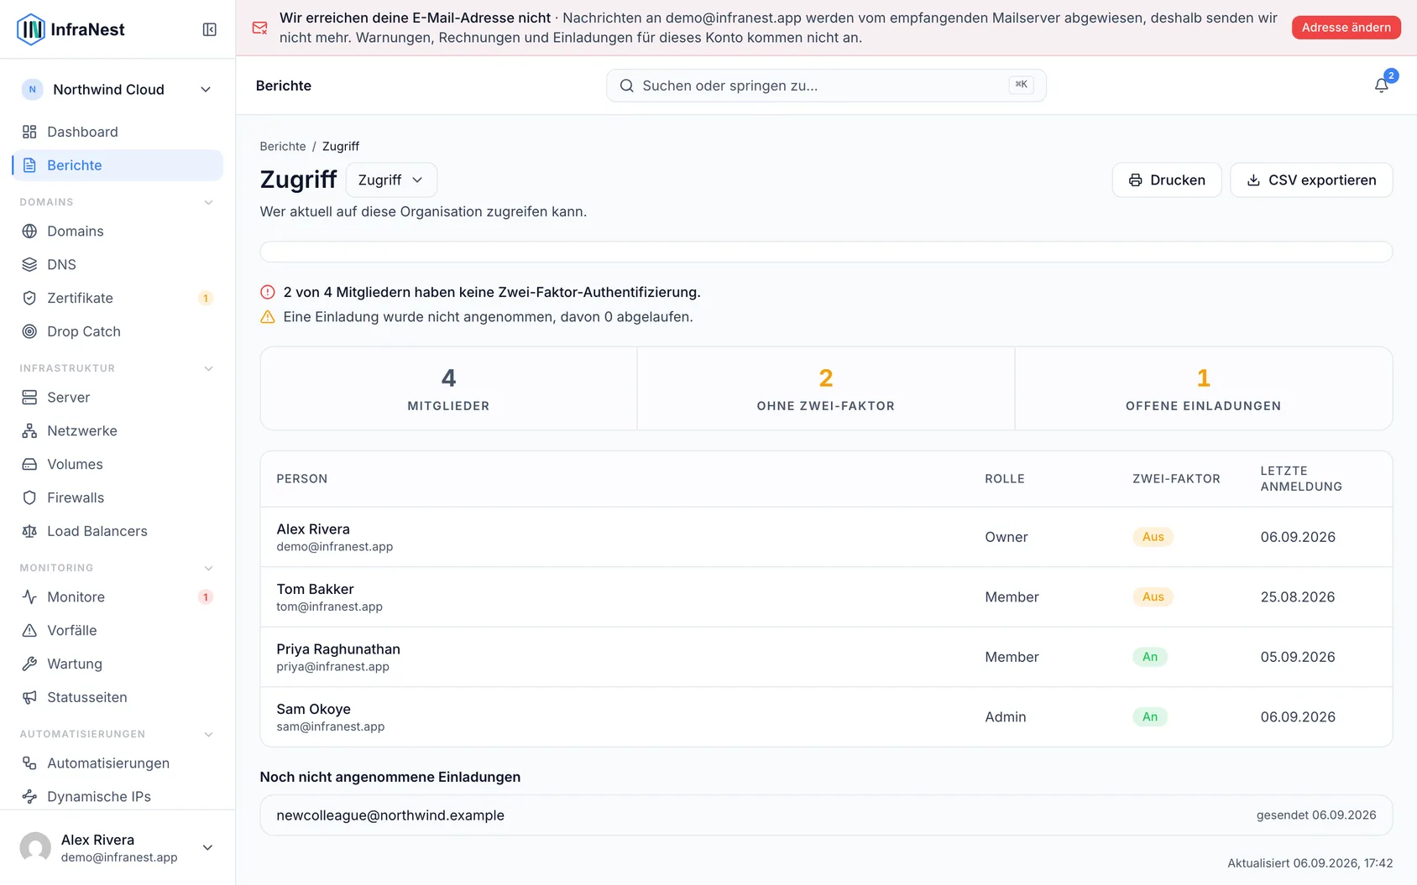Click the Zertifikate notification badge

[x=206, y=298]
